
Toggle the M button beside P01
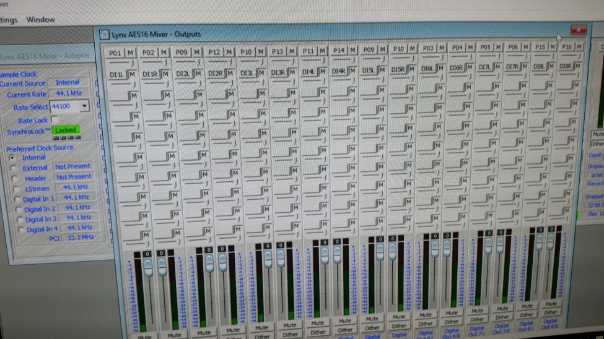[130, 53]
